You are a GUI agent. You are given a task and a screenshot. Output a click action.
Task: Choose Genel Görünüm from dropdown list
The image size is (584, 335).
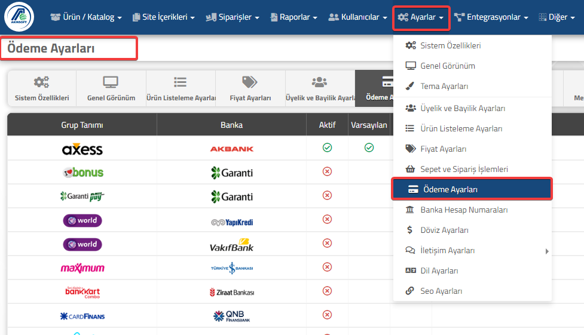point(472,66)
